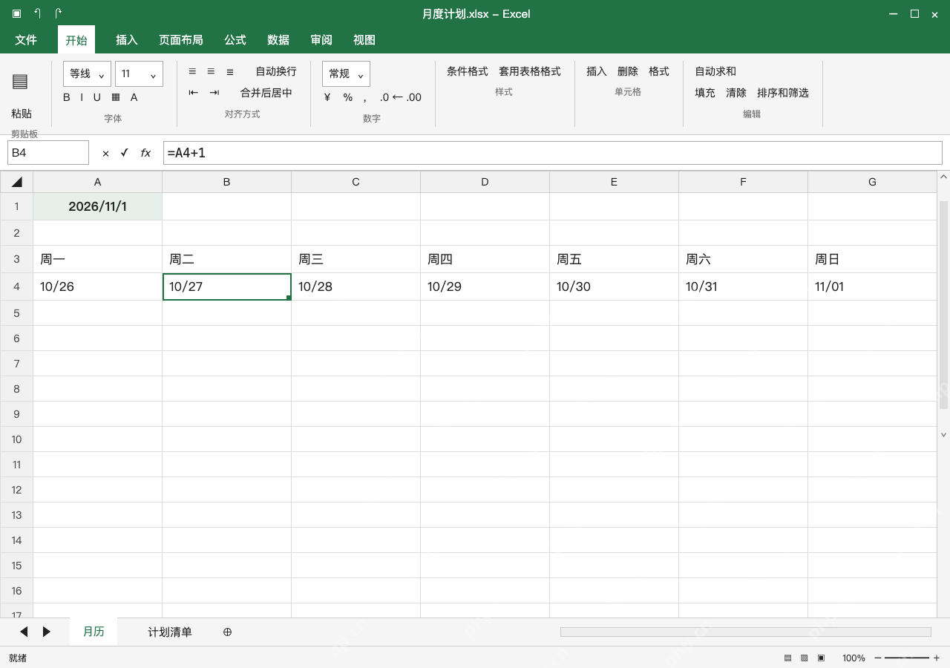Click the zoom slider in status bar
Viewport: 950px width, 668px height.
pyautogui.click(x=907, y=658)
